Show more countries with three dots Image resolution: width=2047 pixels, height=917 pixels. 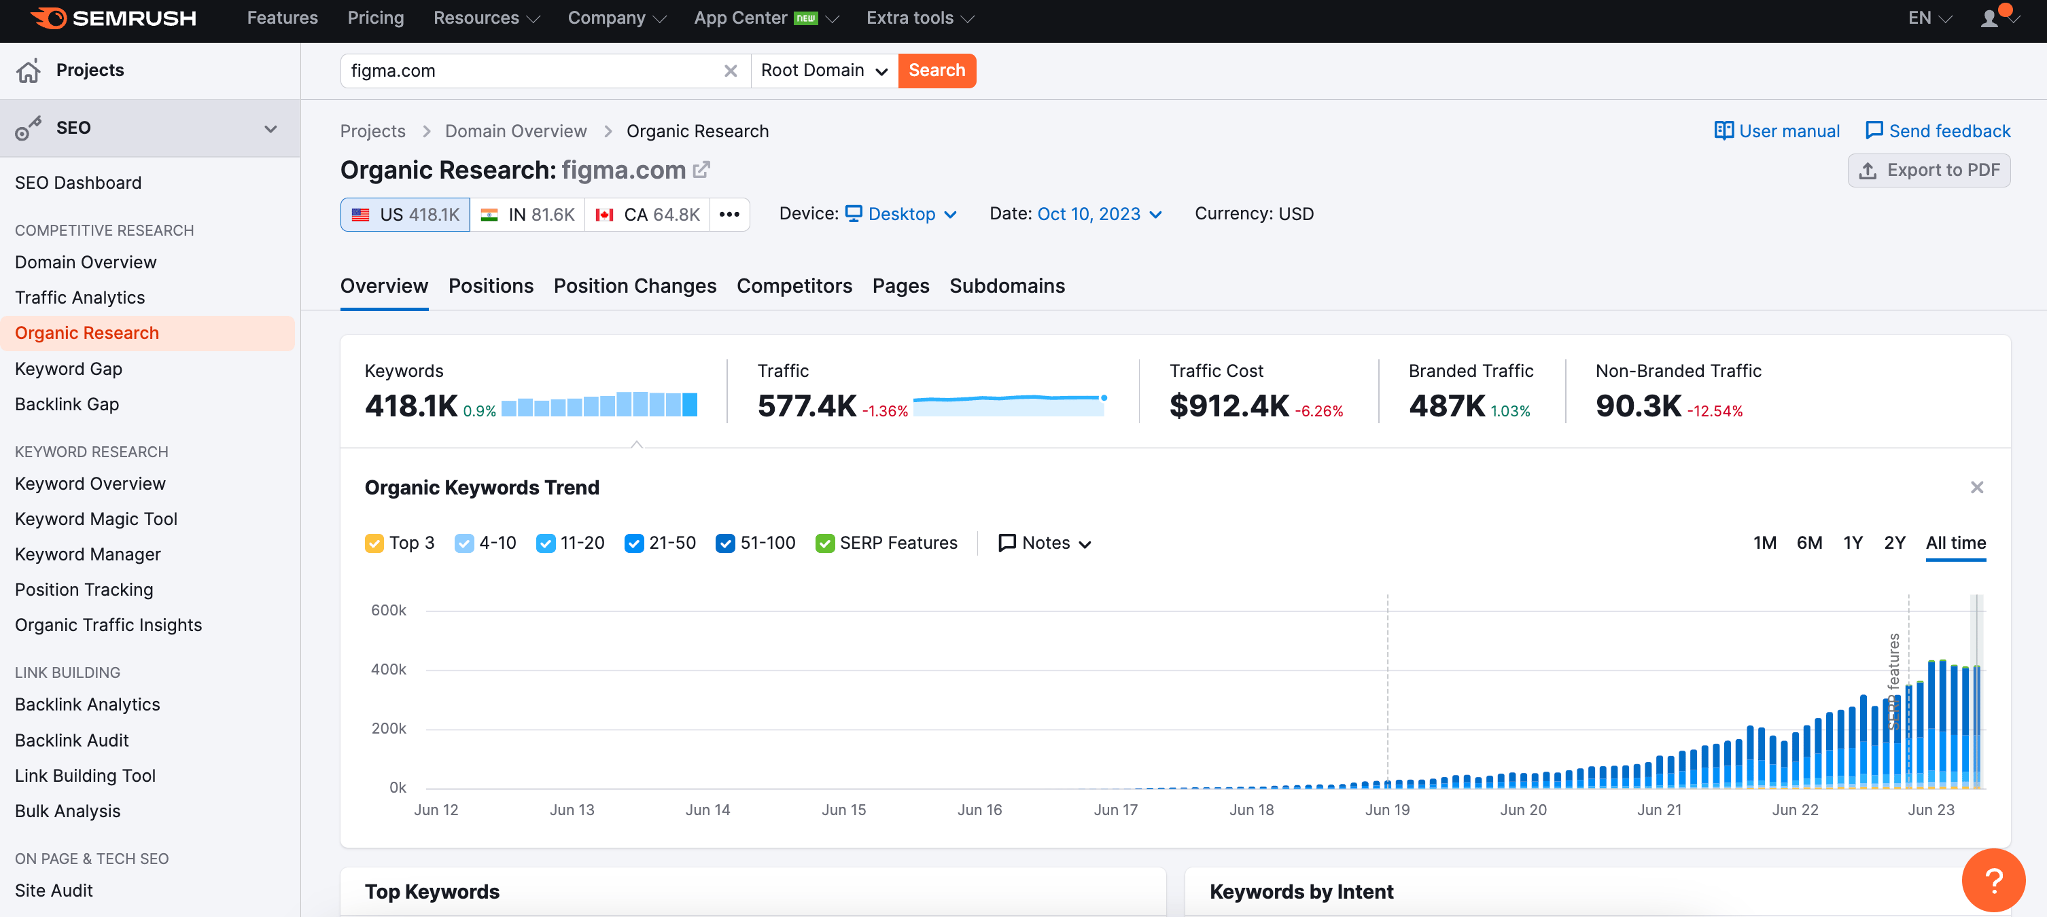(x=729, y=215)
